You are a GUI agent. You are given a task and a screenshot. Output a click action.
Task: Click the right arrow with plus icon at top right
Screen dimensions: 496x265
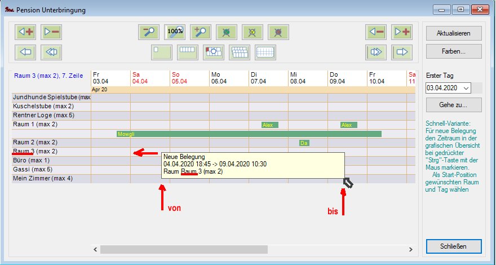(402, 32)
